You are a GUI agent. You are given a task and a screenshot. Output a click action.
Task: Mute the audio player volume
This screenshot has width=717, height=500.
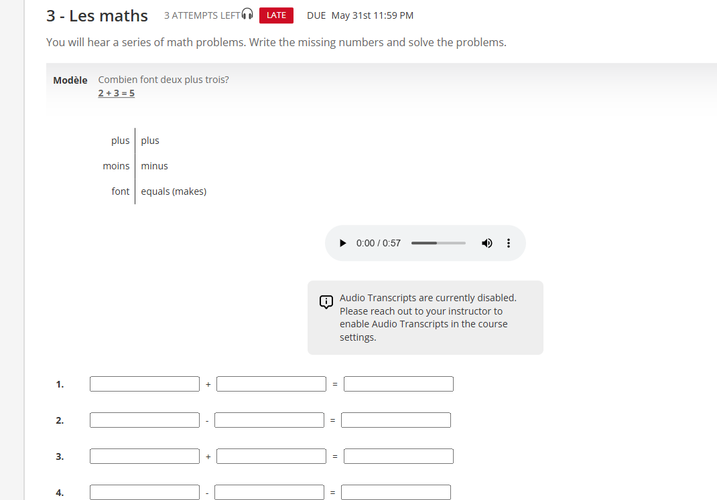[487, 243]
